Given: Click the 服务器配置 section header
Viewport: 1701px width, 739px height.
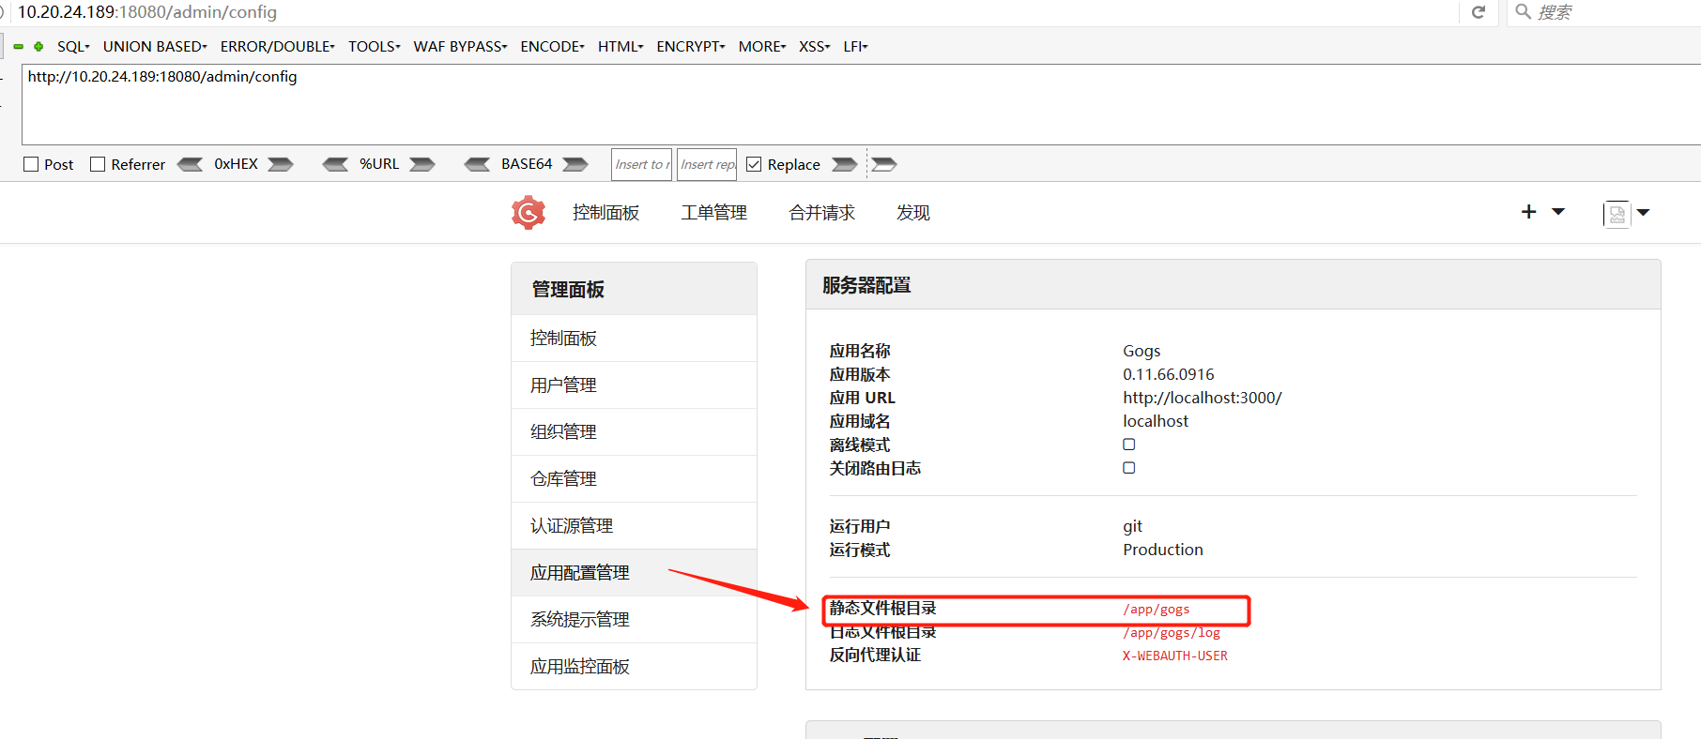Looking at the screenshot, I should click(1234, 285).
